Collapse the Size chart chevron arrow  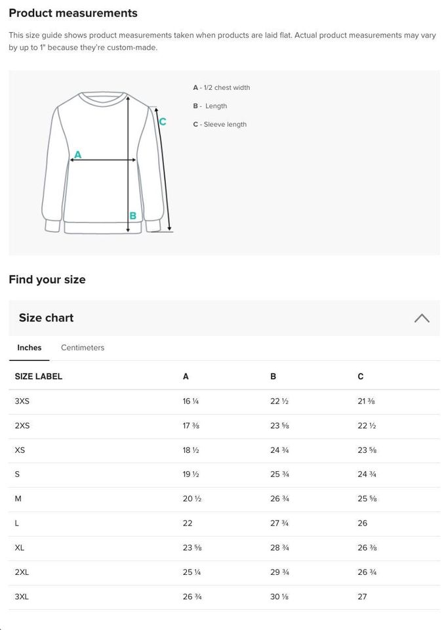tap(422, 318)
